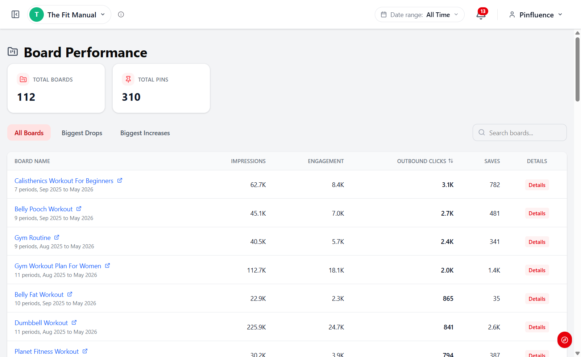581x357 pixels.
Task: Open the Calisthenics Workout For Beginners board link
Action: [x=64, y=180]
